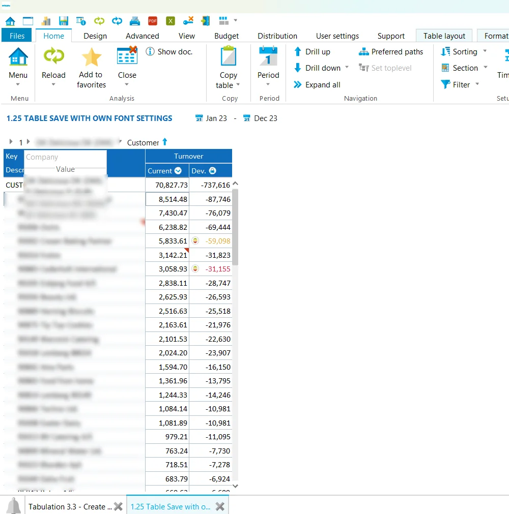The image size is (509, 514).
Task: Click the Drill up button
Action: 312,51
